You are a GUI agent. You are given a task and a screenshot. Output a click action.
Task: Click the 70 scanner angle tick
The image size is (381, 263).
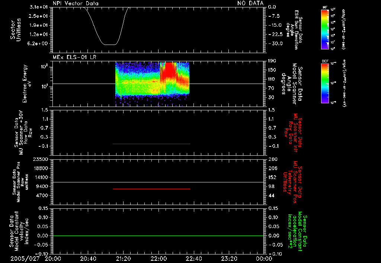click(271, 88)
